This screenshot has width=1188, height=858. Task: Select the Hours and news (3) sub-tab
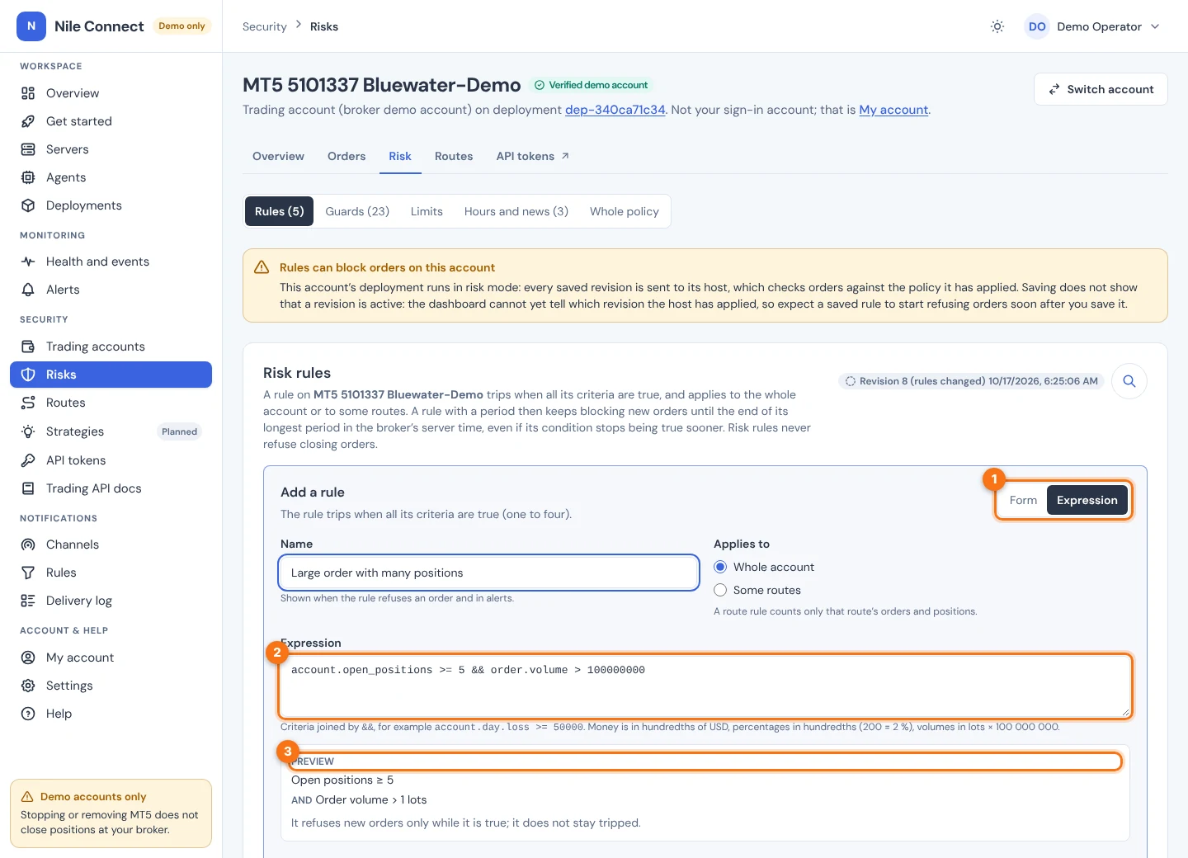516,211
